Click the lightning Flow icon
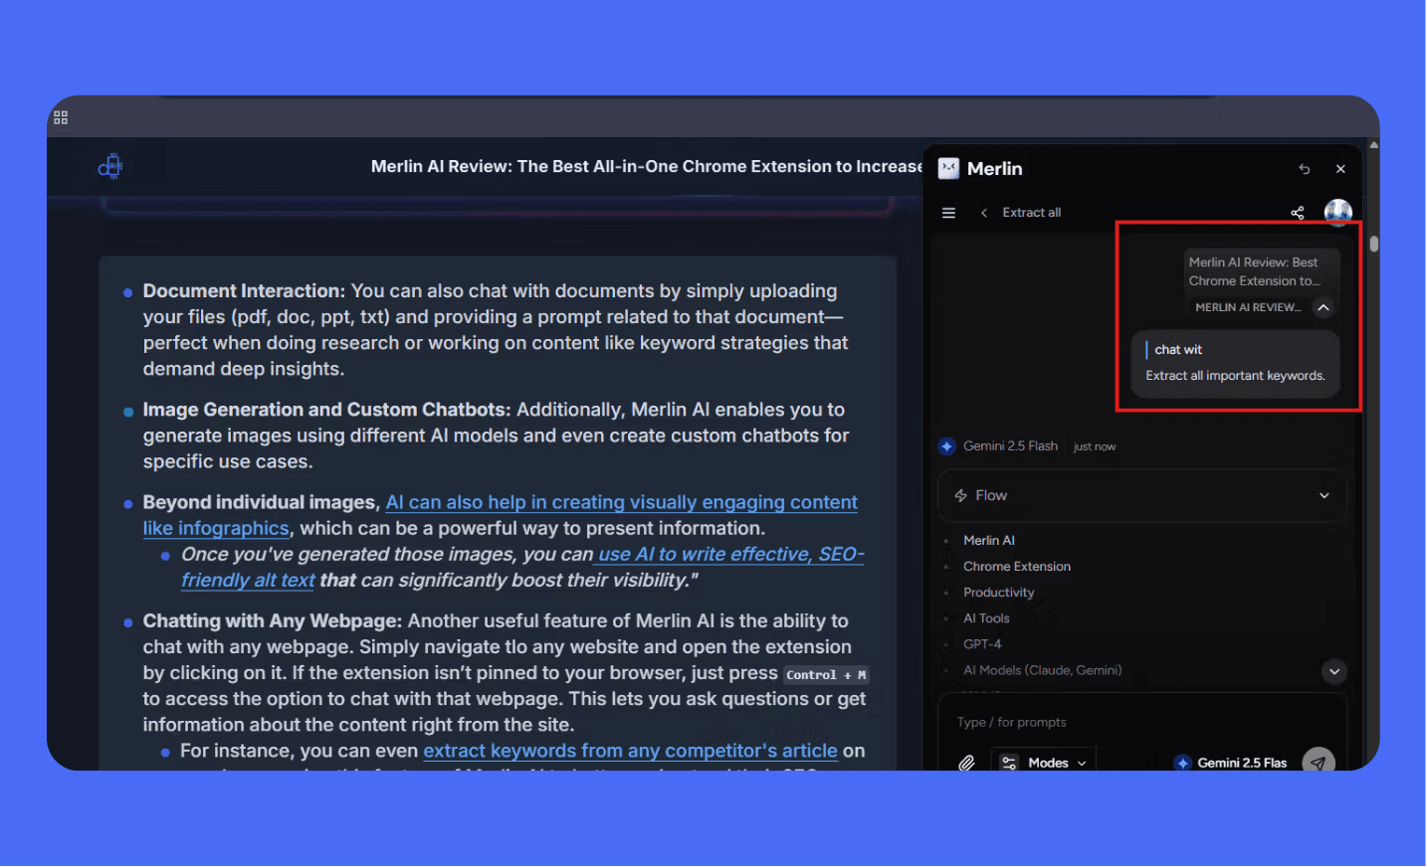The height and width of the screenshot is (867, 1427). tap(960, 495)
